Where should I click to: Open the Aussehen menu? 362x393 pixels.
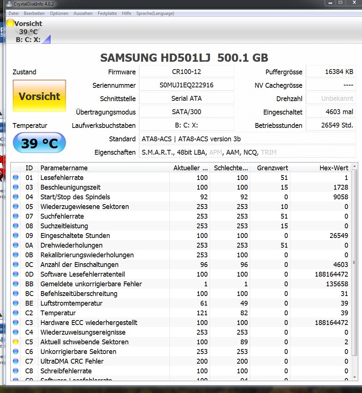(x=83, y=13)
